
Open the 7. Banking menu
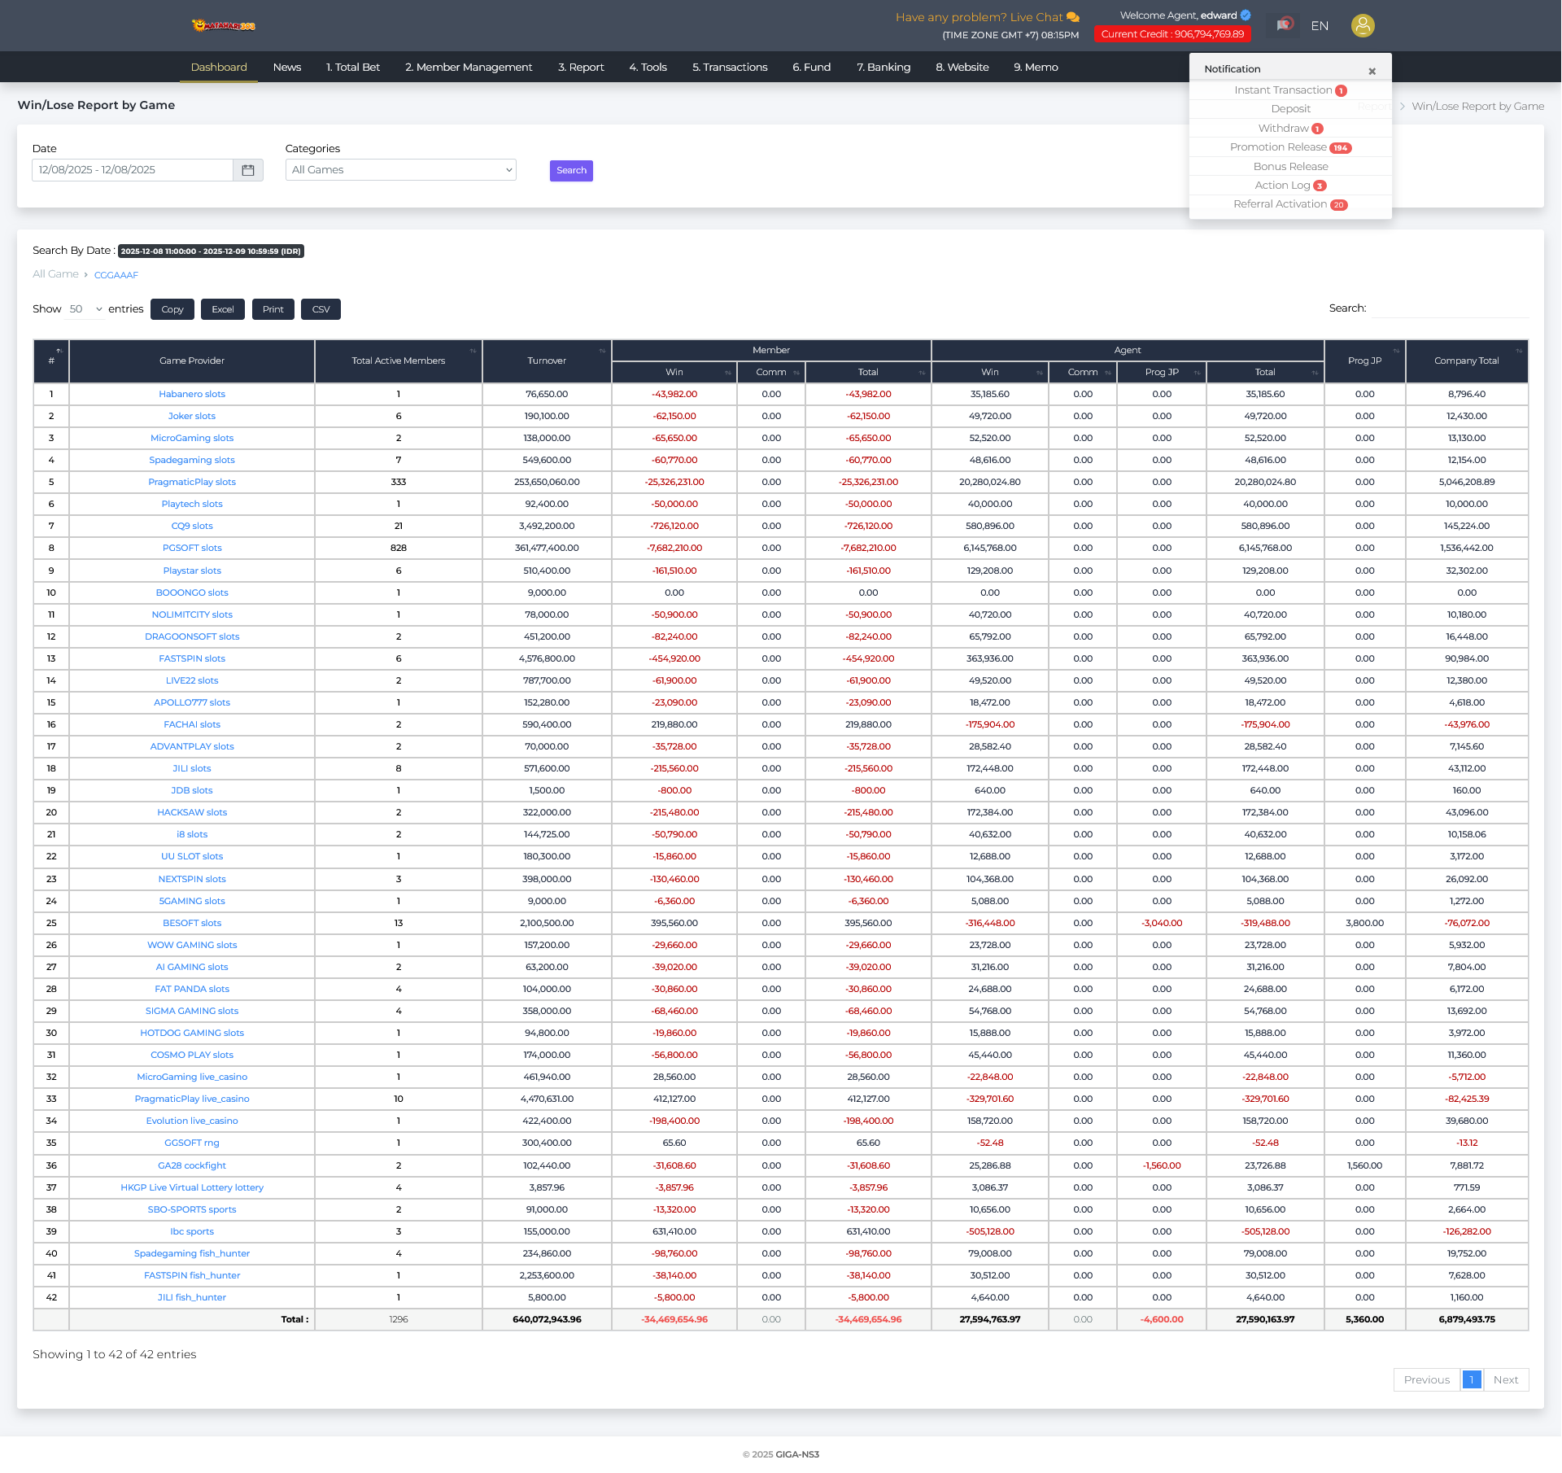(883, 68)
